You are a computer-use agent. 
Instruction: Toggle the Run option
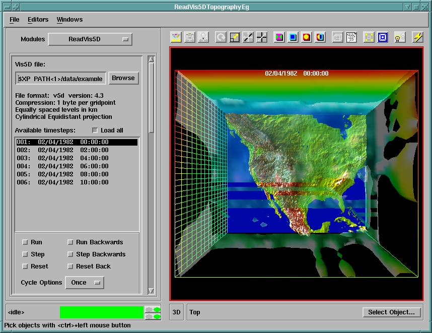[25, 242]
